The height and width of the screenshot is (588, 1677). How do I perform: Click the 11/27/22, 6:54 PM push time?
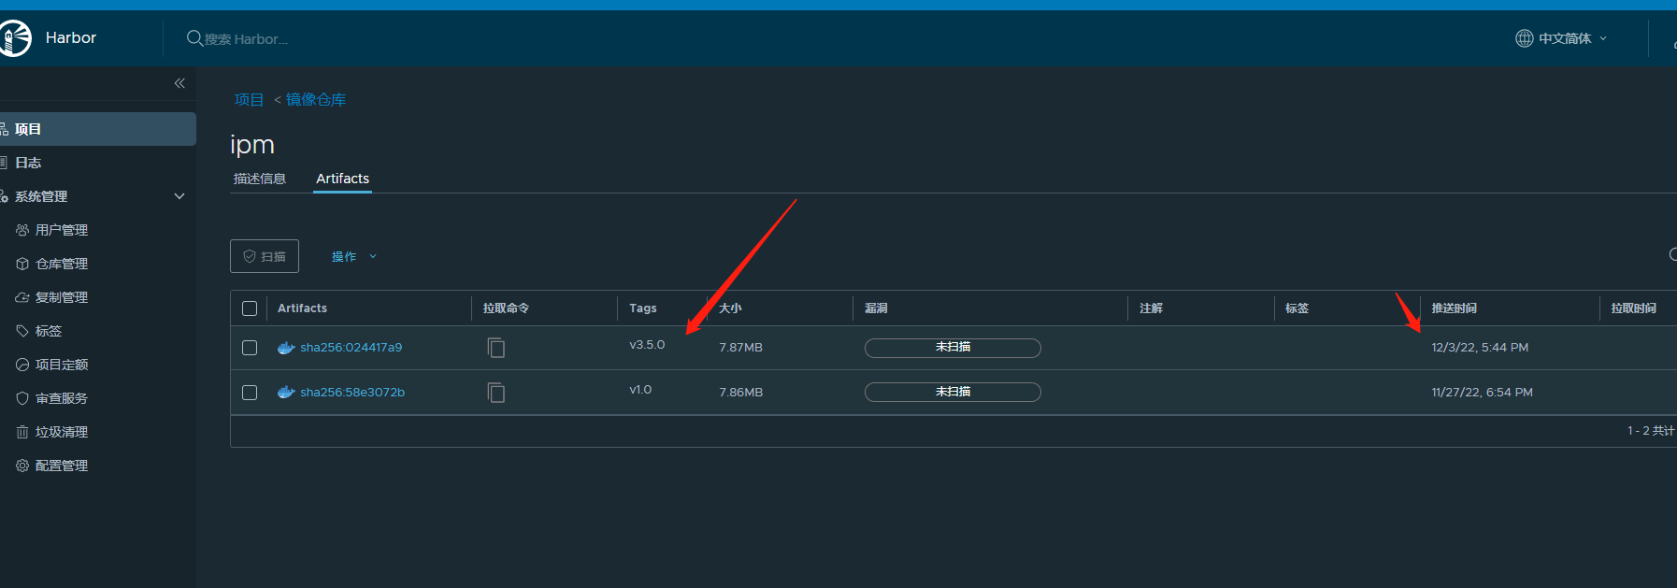tap(1482, 393)
